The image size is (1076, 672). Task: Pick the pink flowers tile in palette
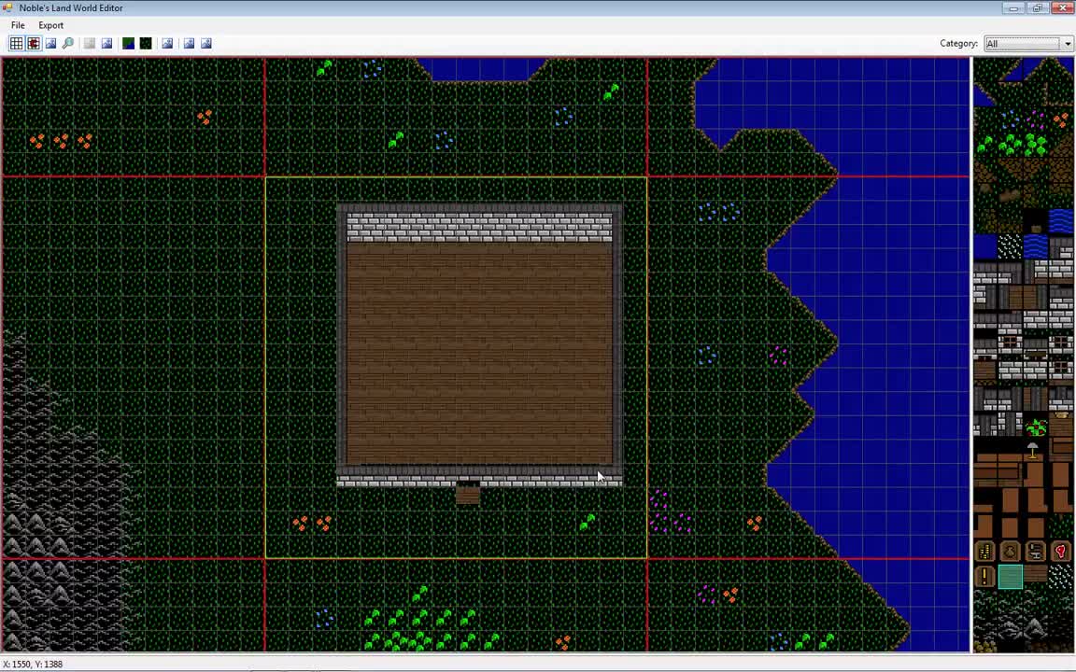pyautogui.click(x=1035, y=120)
